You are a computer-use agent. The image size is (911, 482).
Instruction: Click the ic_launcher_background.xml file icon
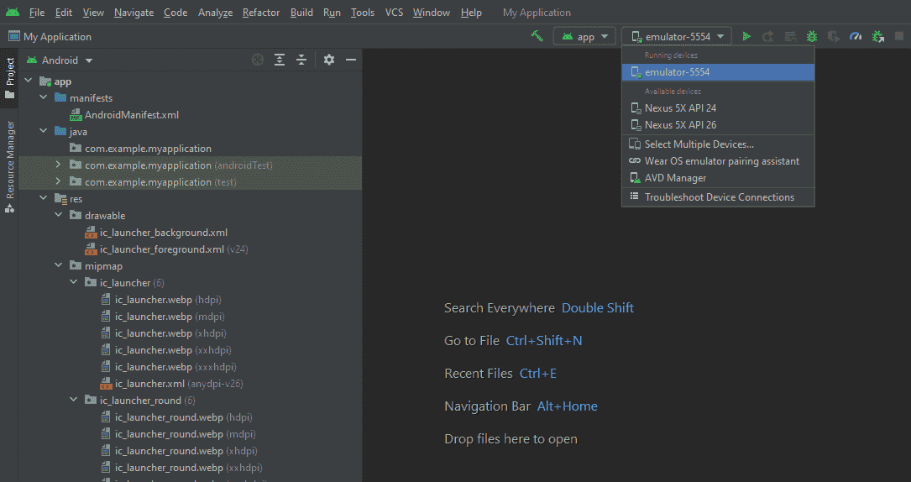(x=91, y=233)
